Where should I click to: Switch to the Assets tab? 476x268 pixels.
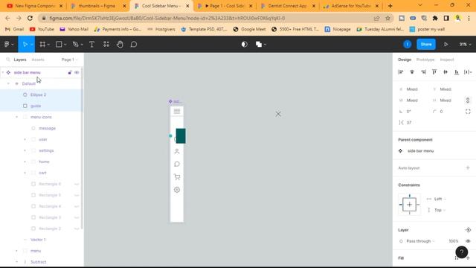[x=38, y=60]
